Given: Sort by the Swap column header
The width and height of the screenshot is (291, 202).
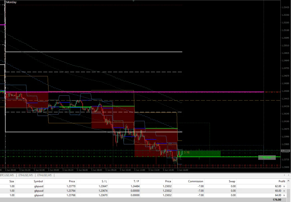Looking at the screenshot, I should click(232, 181).
